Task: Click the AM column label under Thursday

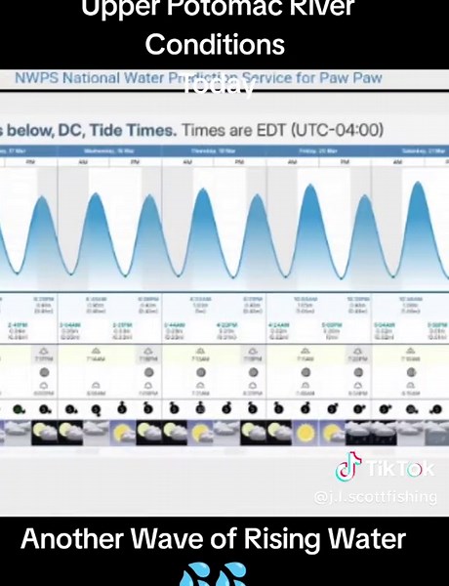Action: [x=187, y=162]
